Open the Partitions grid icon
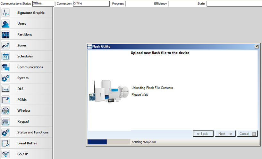Image resolution: width=262 pixels, height=159 pixels. click(x=6, y=35)
